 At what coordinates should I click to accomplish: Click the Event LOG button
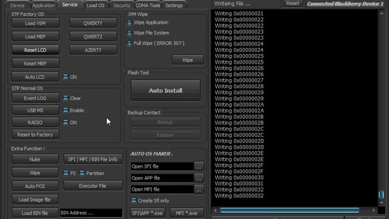(35, 98)
